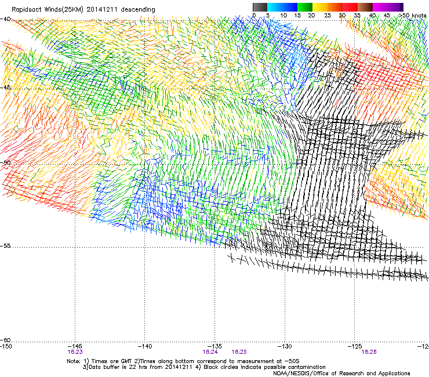Click the -50 latitude axis label

coord(5,162)
